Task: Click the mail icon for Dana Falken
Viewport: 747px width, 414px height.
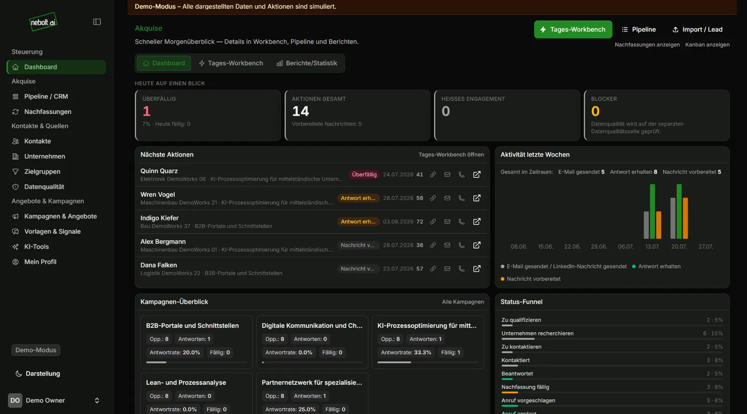Action: [x=447, y=269]
